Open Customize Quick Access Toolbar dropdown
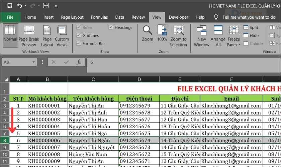Screen dimensions: 281x167 click(x=56, y=6)
